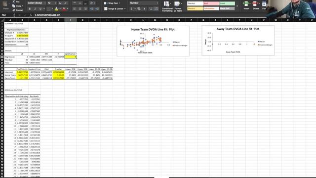Open Conditional Formatting
Viewport: 316px width, 178px height.
tap(167, 6)
